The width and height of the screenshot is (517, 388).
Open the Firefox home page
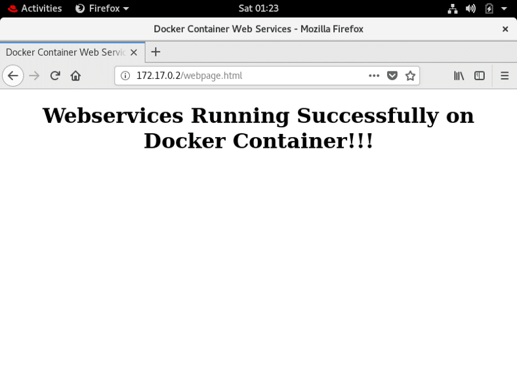point(75,76)
